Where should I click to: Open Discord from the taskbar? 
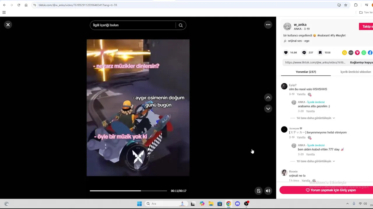click(237, 204)
